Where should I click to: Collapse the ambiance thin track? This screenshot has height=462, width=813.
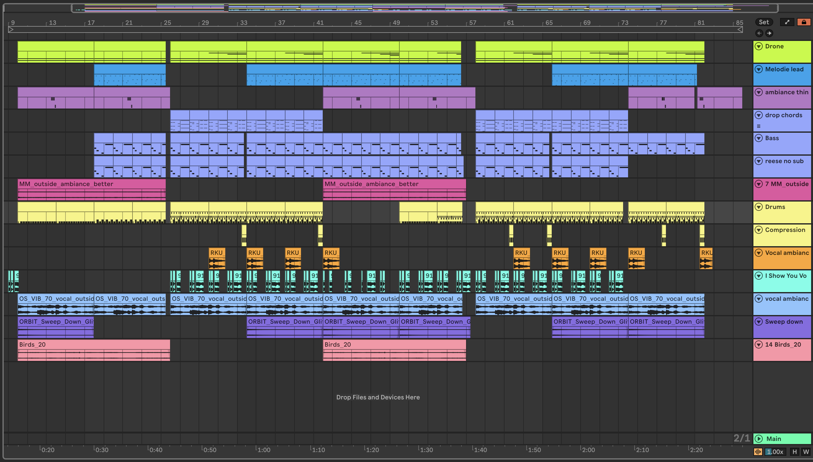tap(759, 92)
